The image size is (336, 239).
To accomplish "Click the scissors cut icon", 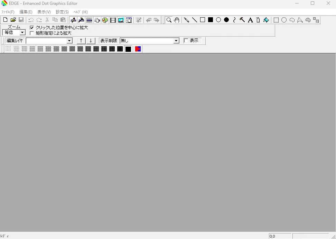I will (x=47, y=20).
